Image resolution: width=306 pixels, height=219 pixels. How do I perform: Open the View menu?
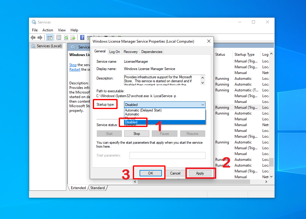[62, 30]
